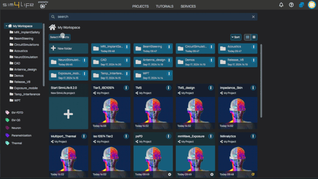Open options menu for TMS_design project
The width and height of the screenshot is (318, 179).
pos(211,87)
